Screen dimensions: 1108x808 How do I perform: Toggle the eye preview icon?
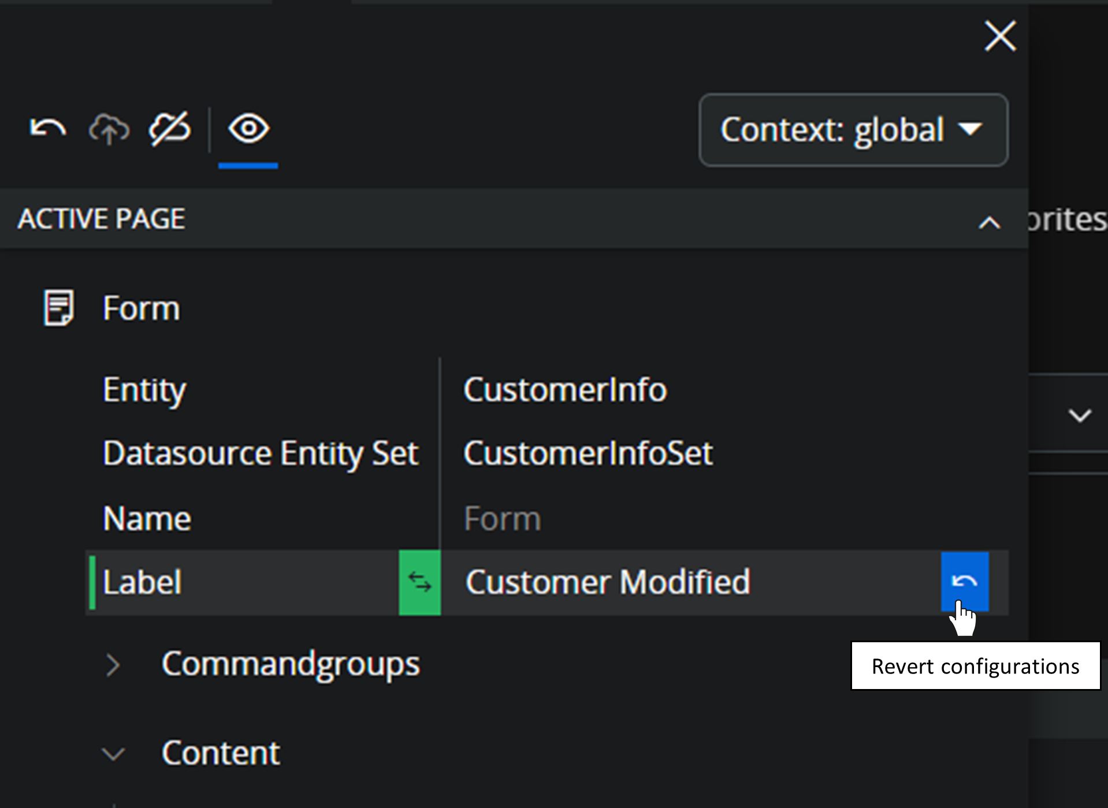248,128
